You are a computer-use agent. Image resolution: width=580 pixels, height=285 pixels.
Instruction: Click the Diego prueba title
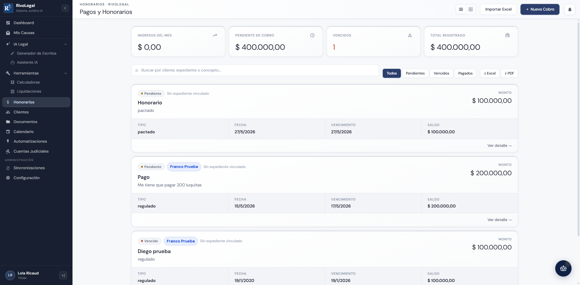click(x=154, y=252)
